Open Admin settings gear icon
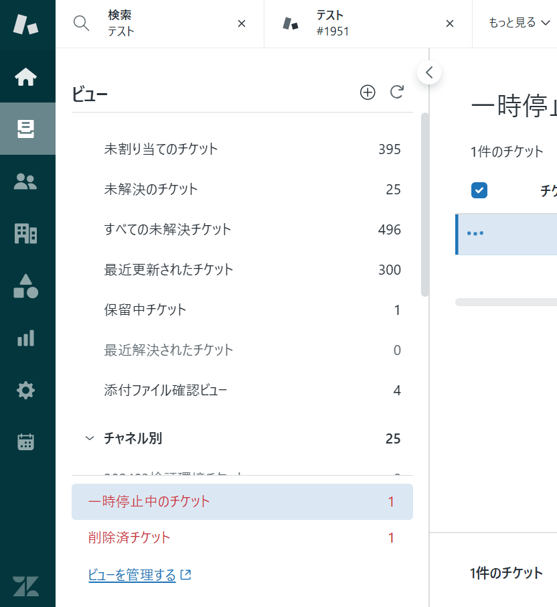 pyautogui.click(x=26, y=391)
